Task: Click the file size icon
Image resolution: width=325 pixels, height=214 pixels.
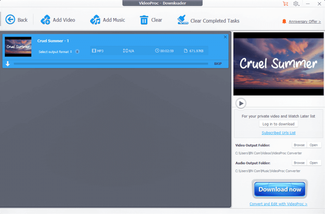Action: [186, 51]
